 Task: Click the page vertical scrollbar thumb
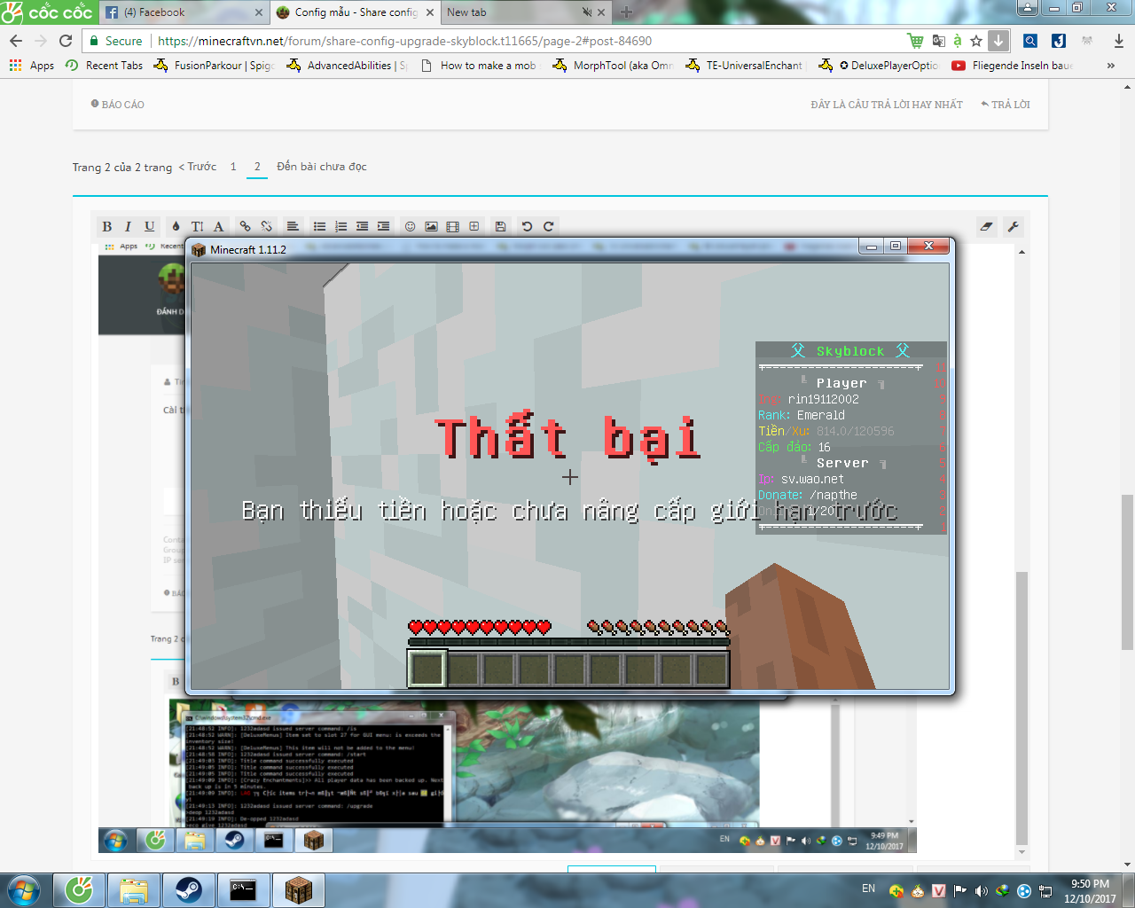point(1127,572)
